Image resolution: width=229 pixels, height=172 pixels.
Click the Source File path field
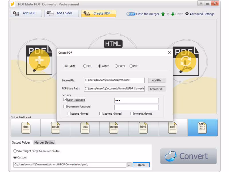tap(114, 80)
